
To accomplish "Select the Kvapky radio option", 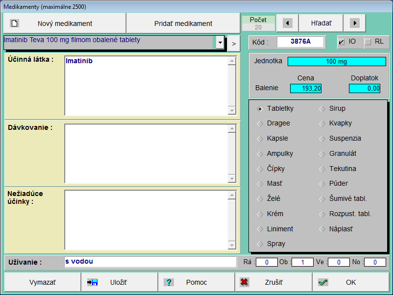I will [x=322, y=123].
